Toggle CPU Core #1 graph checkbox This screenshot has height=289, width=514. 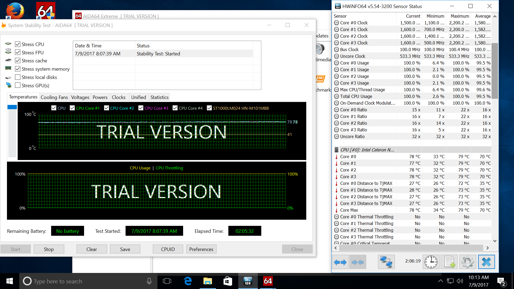point(72,108)
